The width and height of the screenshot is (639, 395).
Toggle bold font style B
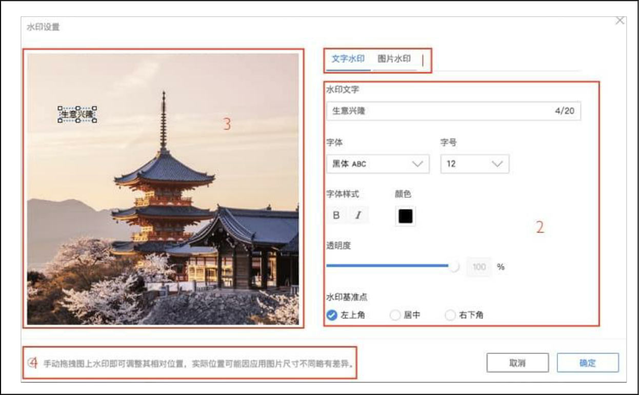click(x=336, y=215)
